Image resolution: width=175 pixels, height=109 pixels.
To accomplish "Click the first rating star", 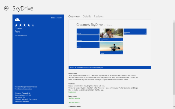I will [x=16, y=25].
